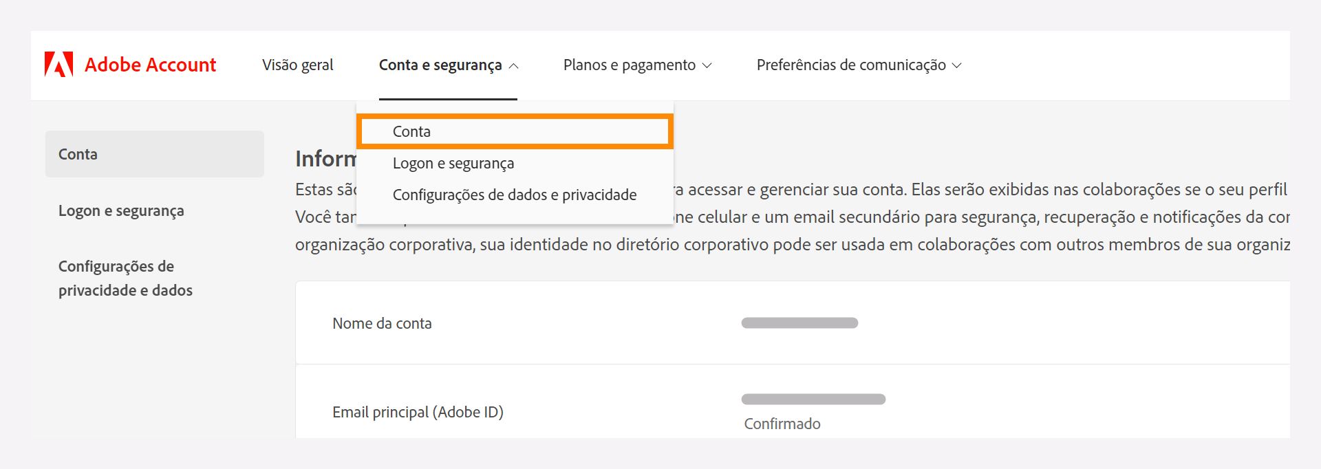Image resolution: width=1321 pixels, height=469 pixels.
Task: Click the Confirmado status label
Action: tap(781, 424)
